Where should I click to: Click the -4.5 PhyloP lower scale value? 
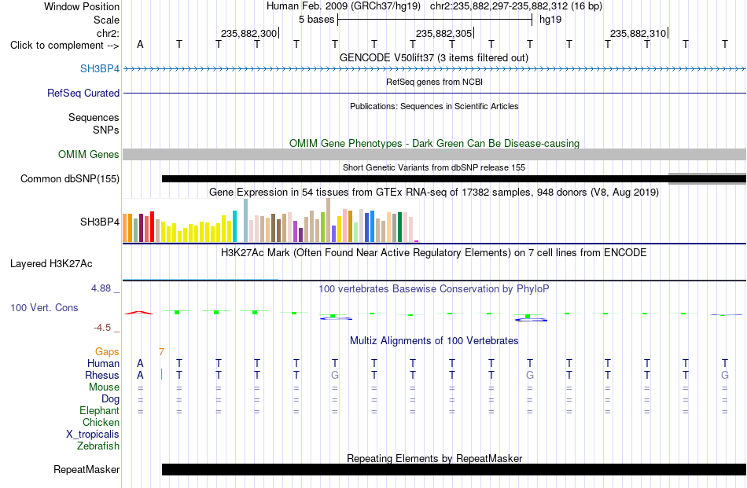[102, 328]
